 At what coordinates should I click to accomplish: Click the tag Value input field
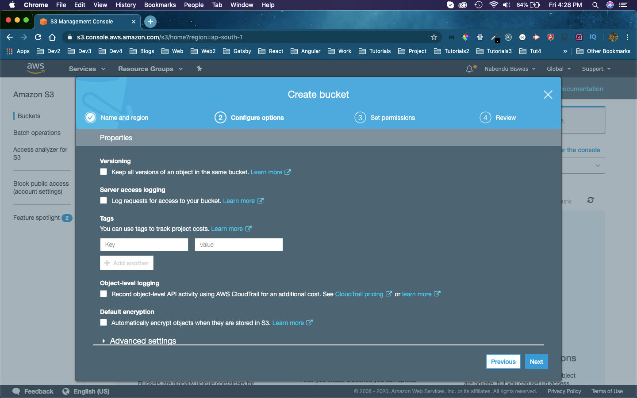tap(239, 245)
